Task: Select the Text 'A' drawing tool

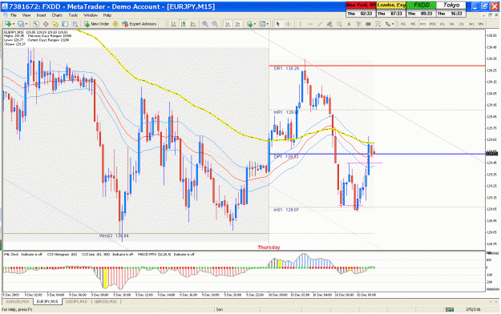Action: coord(349,24)
